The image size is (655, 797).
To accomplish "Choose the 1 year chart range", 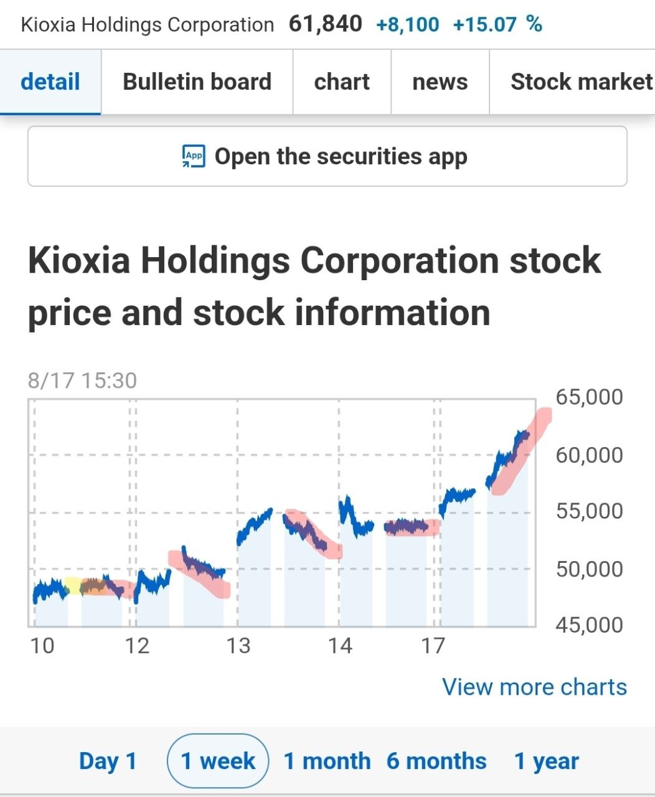I will (547, 761).
